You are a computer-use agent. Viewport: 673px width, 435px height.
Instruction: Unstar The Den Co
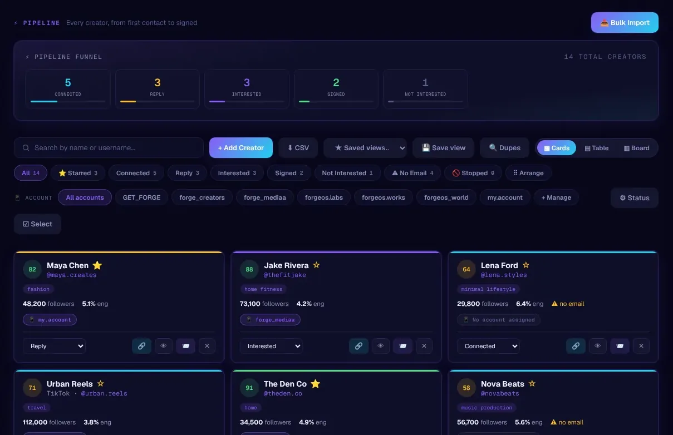(x=316, y=384)
